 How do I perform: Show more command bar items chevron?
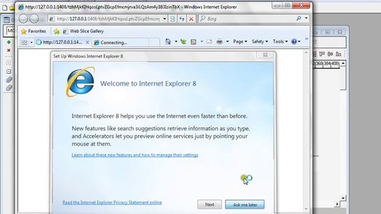(x=307, y=39)
